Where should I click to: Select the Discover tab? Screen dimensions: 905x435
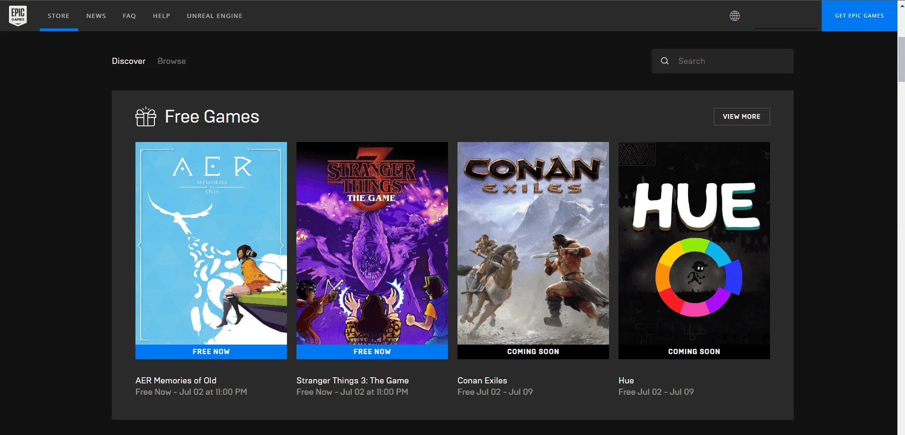click(129, 61)
